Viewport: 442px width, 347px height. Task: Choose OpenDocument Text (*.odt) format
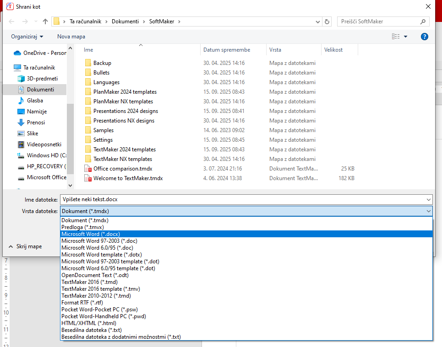(x=246, y=275)
